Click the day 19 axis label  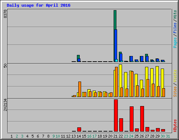click(105, 136)
